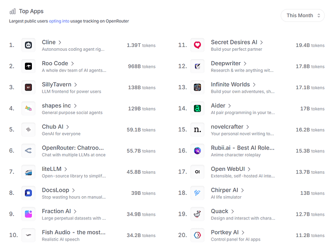The image size is (335, 249).
Task: Click the chevron next to SillyTavern
Action: pos(75,85)
